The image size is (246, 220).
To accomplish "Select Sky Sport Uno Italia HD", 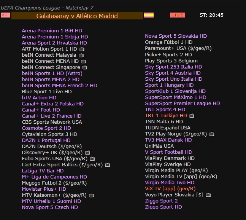I will [174, 79].
